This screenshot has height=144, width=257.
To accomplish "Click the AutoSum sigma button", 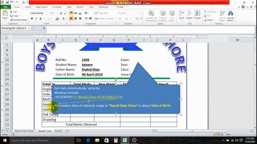I will coord(211,12).
